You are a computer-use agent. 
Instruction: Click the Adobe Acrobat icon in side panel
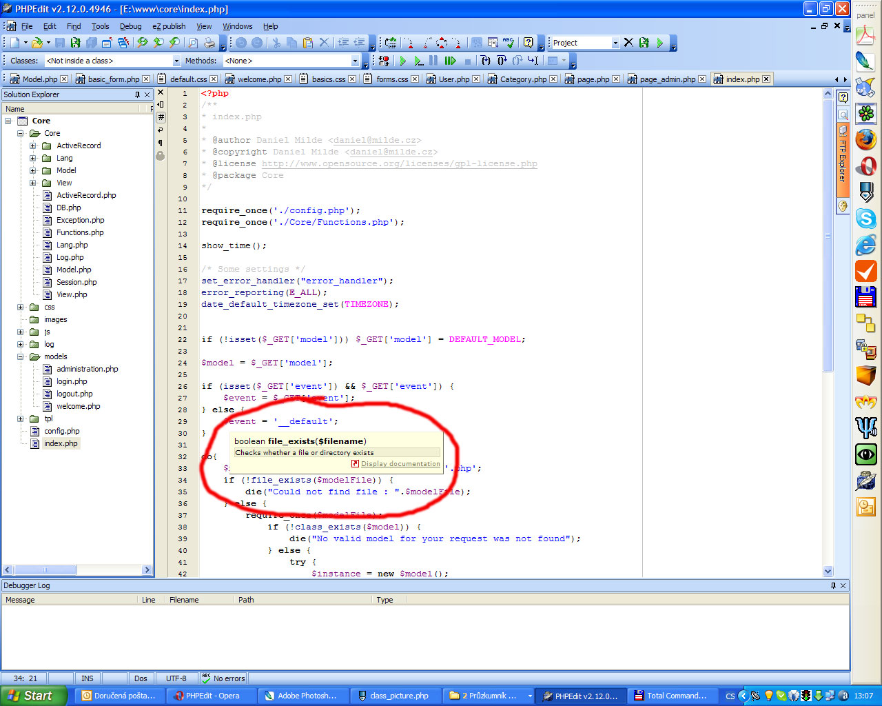point(865,35)
